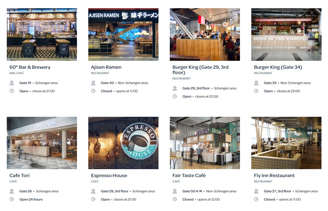Click clock icon next to Open 24 hours
The image size is (328, 211).
(12, 199)
